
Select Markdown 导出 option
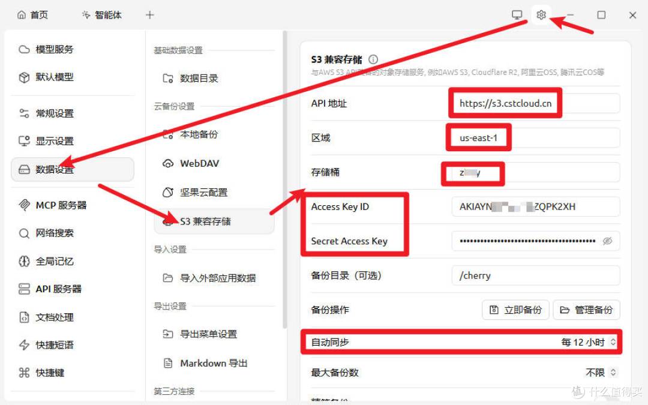tap(214, 363)
